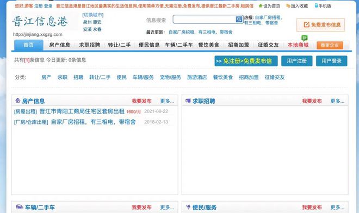
Task: Open the 房屋出租 category tag
Action: (x=26, y=111)
